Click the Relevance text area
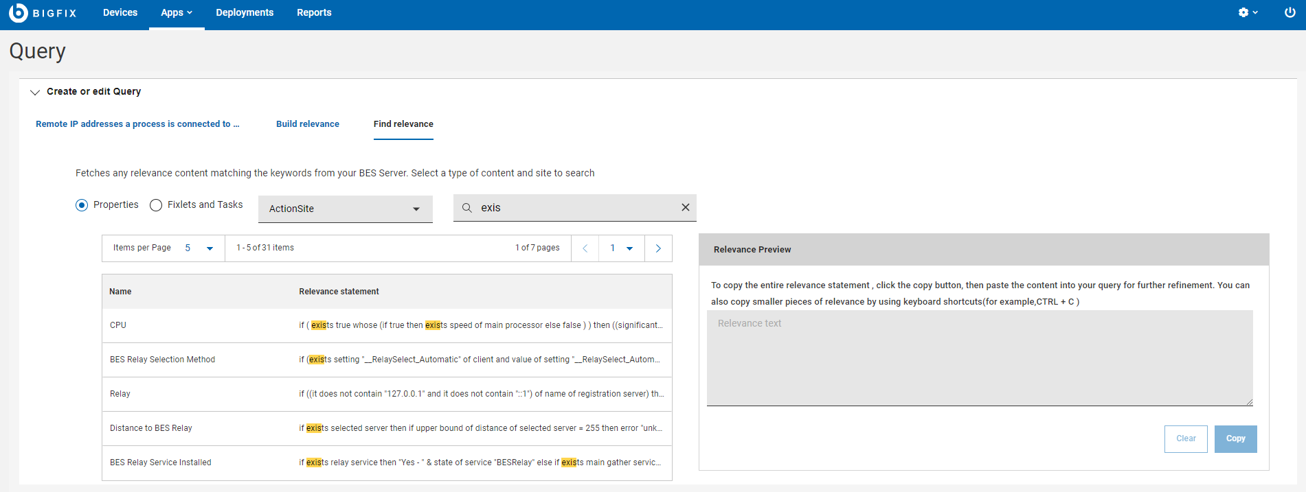The height and width of the screenshot is (492, 1306). 979,358
